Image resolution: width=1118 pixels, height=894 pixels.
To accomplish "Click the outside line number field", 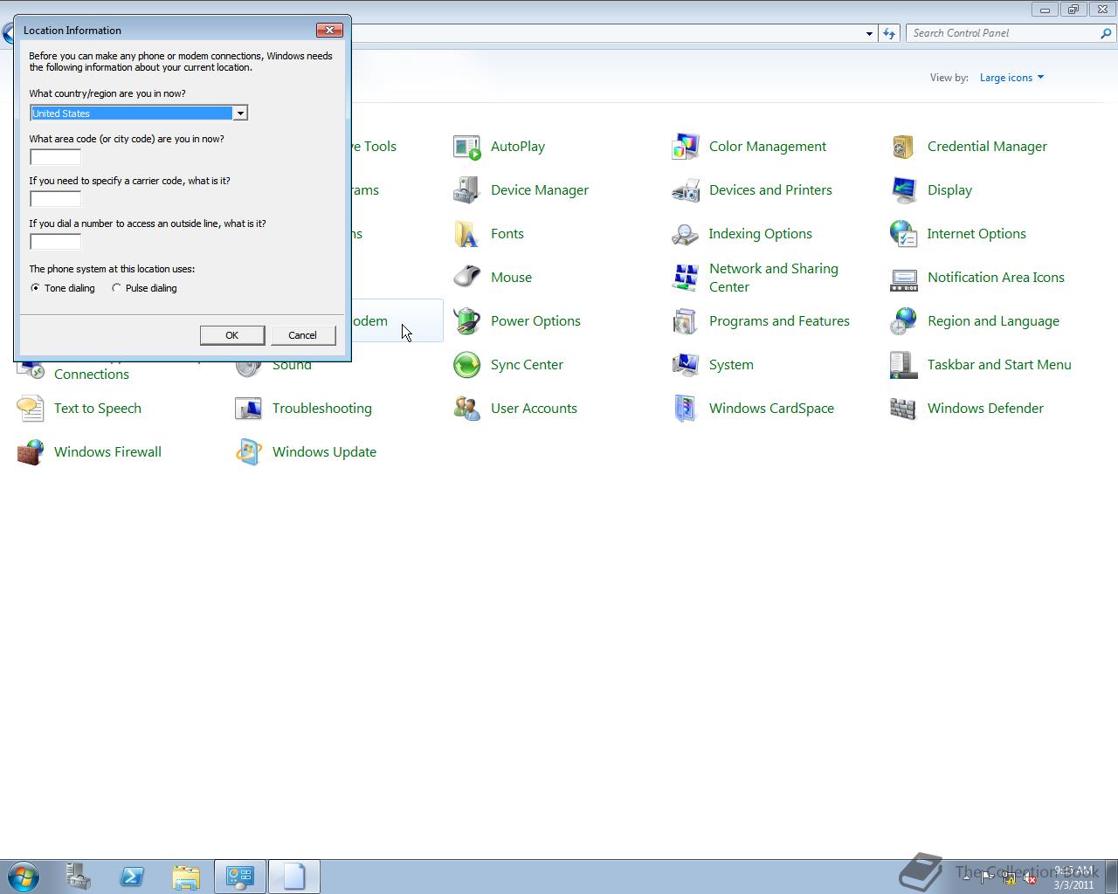I will point(55,242).
